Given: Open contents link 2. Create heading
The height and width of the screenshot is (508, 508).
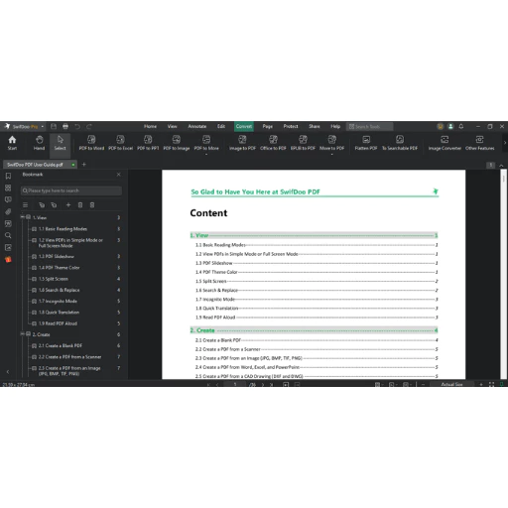Looking at the screenshot, I should pyautogui.click(x=314, y=330).
